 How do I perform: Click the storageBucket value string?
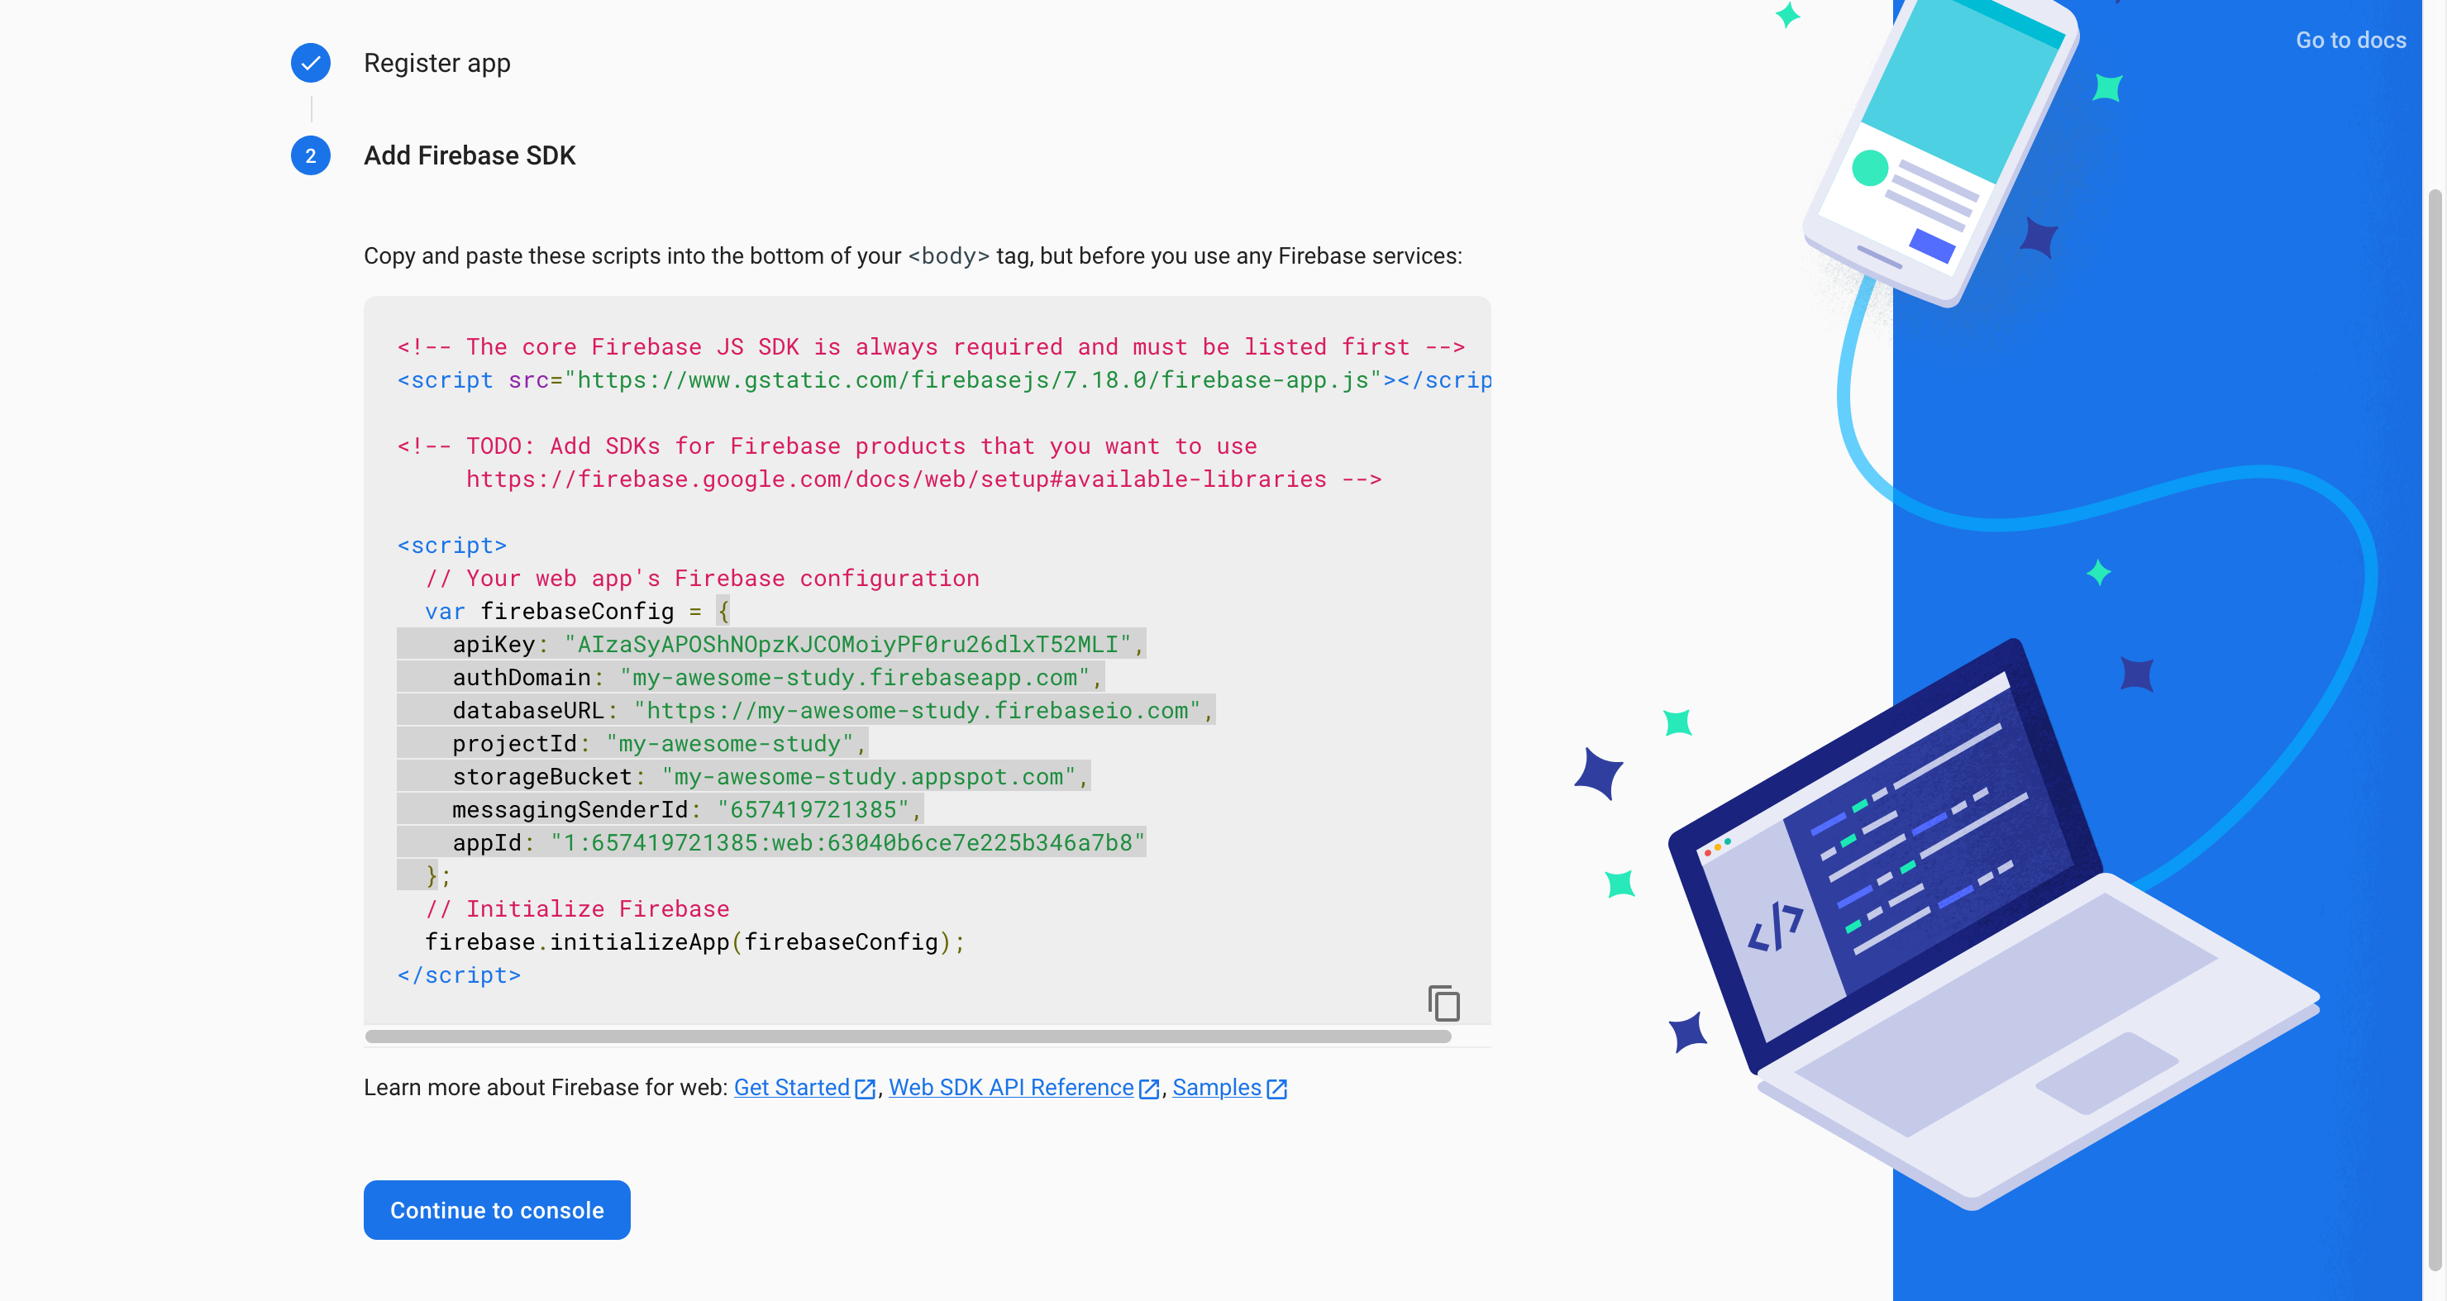click(868, 777)
